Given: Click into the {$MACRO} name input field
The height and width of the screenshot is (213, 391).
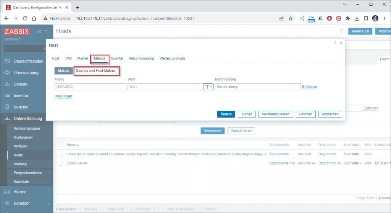Looking at the screenshot, I should tap(90, 87).
